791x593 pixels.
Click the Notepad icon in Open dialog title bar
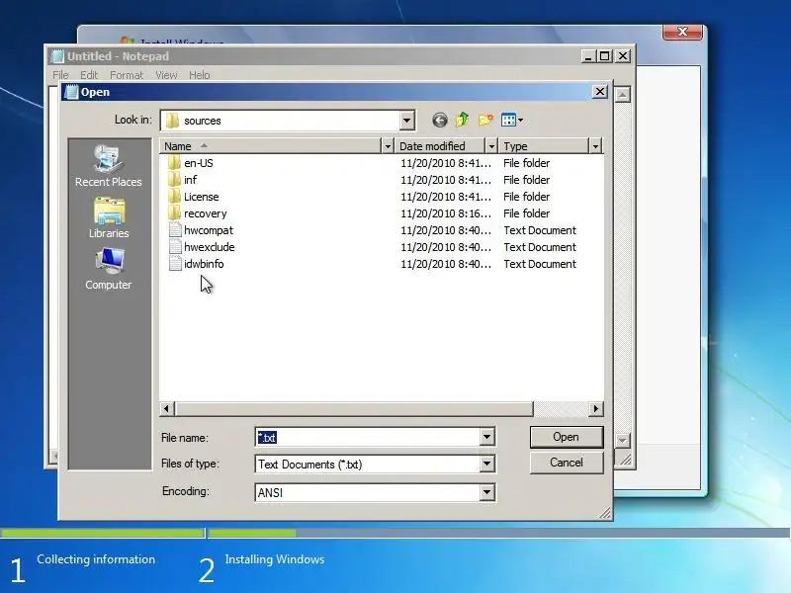pyautogui.click(x=71, y=92)
